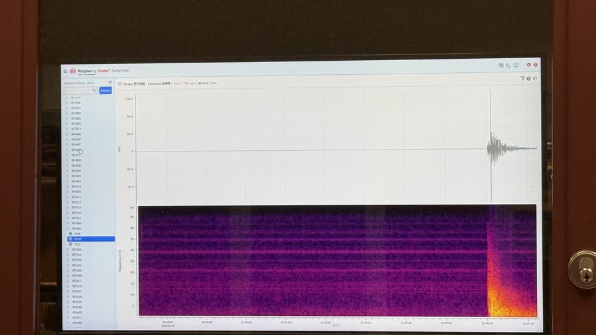
Task: Open the red settings gear icon
Action: (x=528, y=65)
